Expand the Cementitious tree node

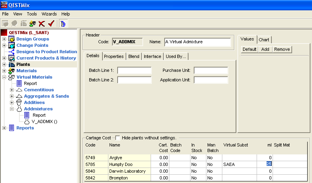click(12, 90)
